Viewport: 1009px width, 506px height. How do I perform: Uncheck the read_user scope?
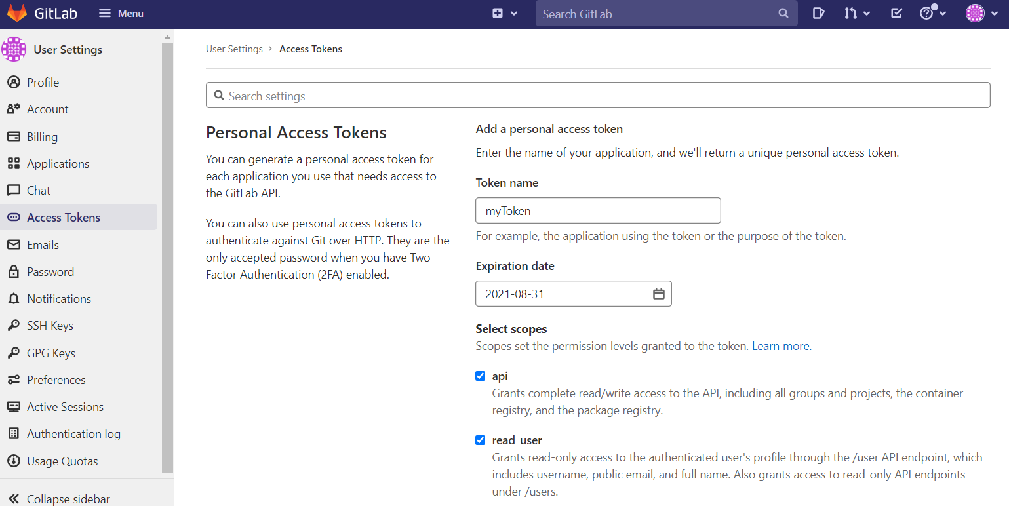481,440
